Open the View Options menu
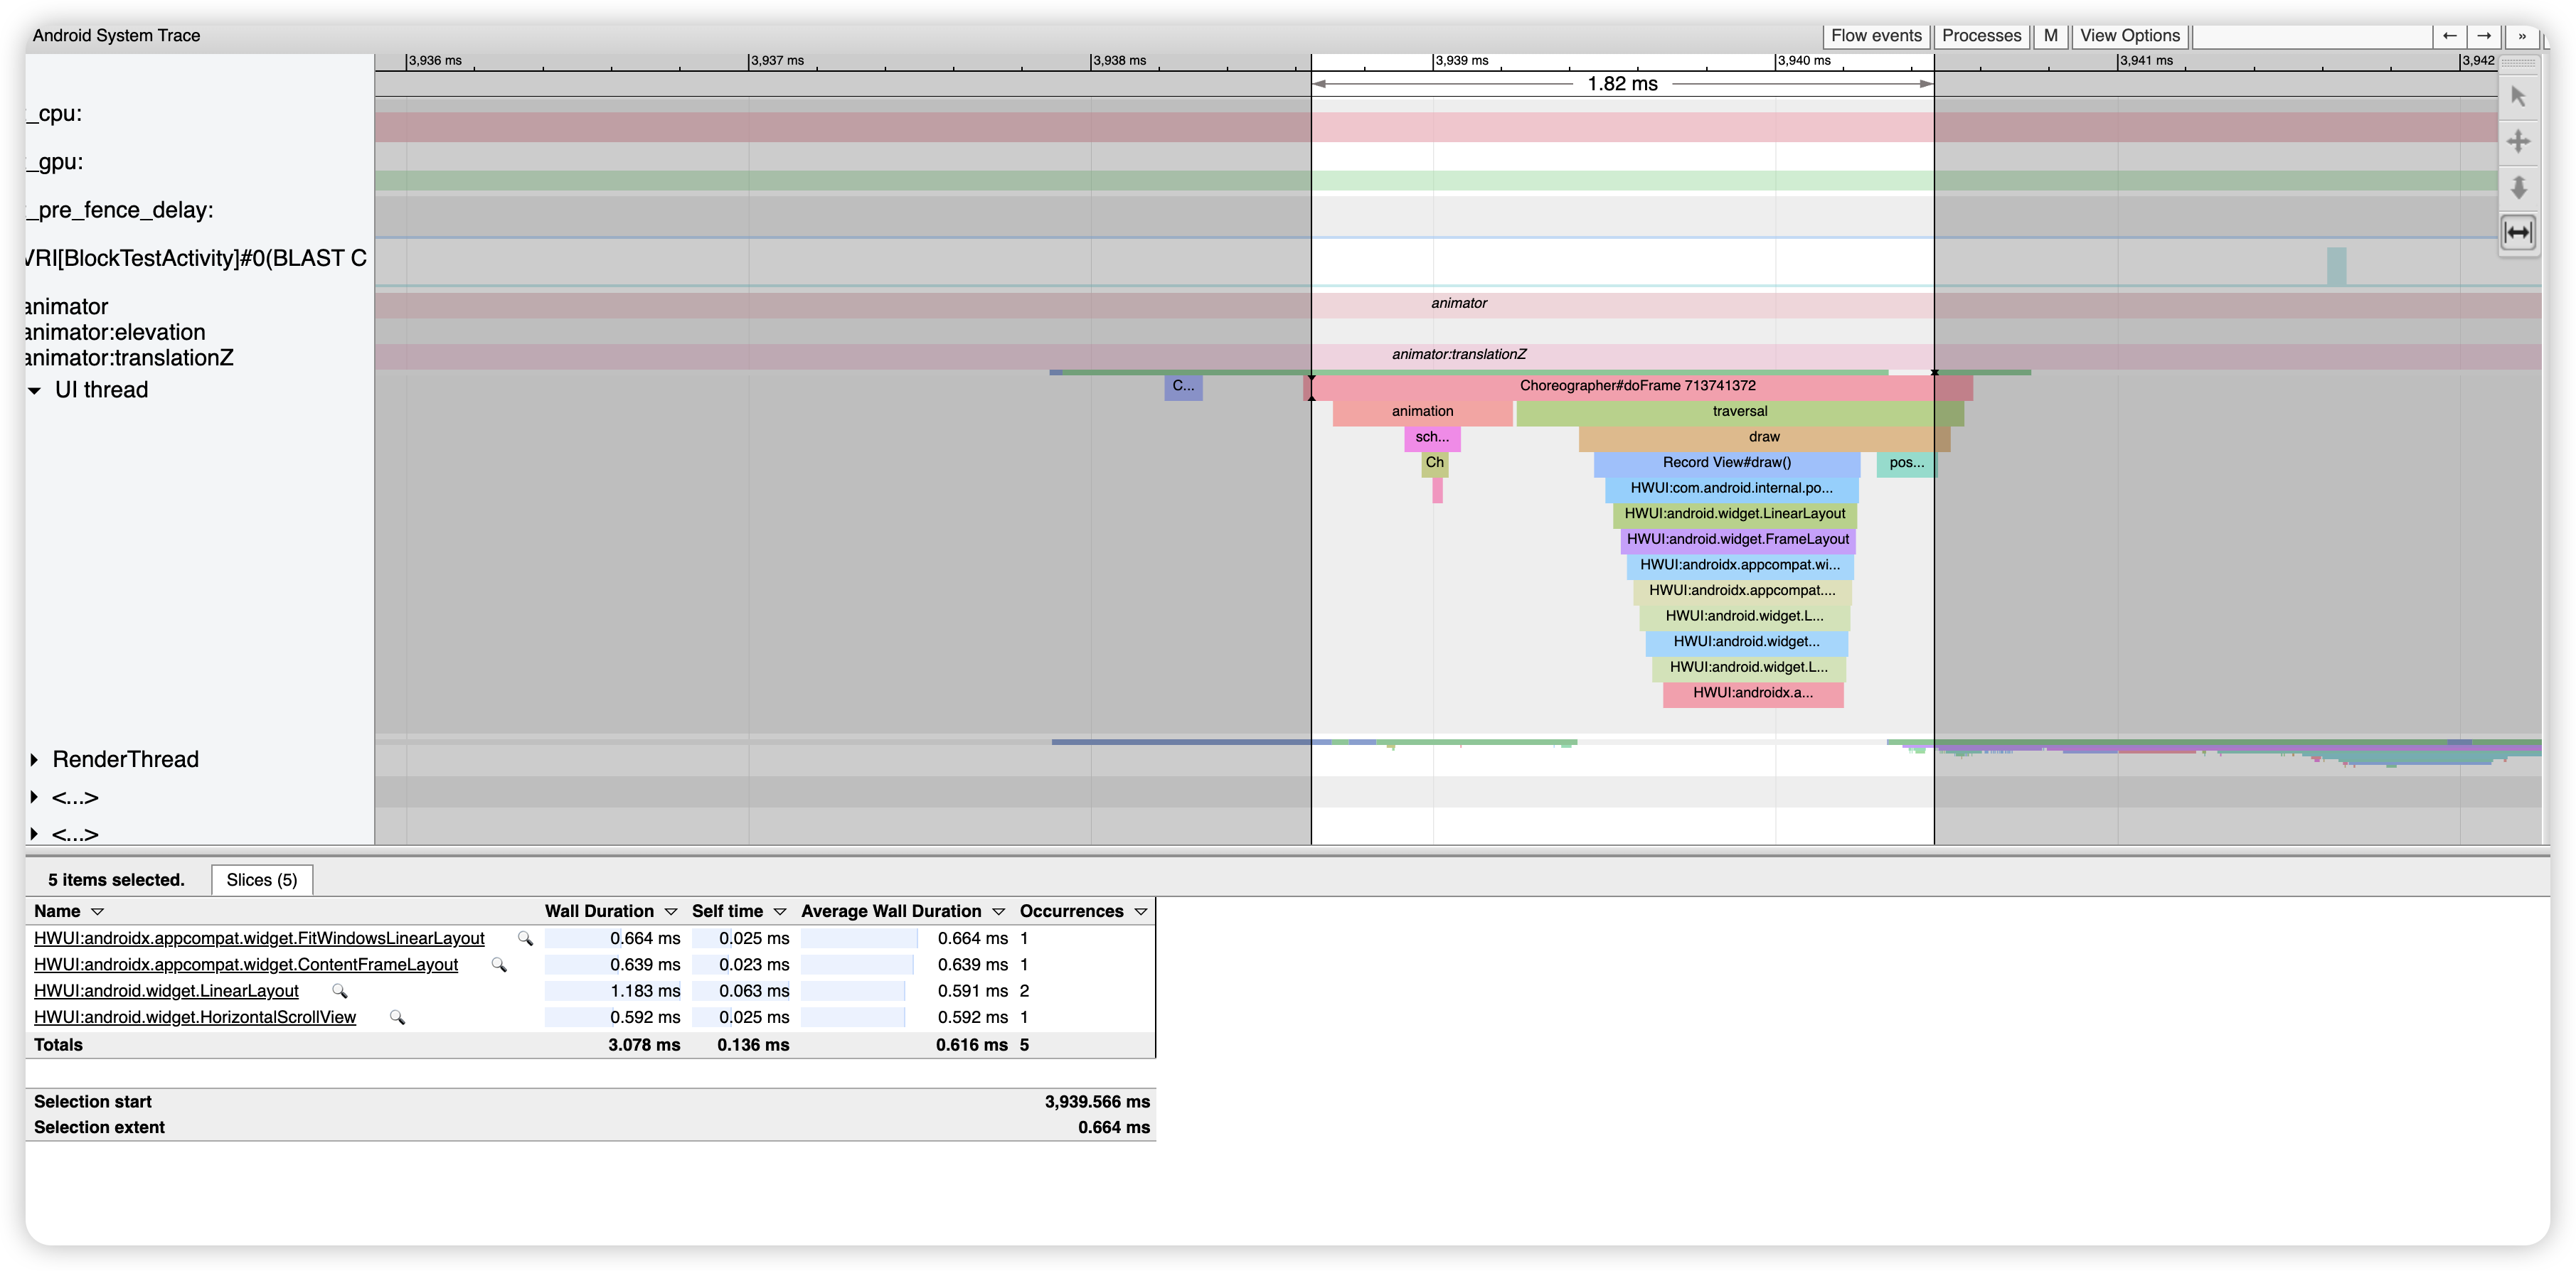The width and height of the screenshot is (2576, 1271). (2129, 36)
